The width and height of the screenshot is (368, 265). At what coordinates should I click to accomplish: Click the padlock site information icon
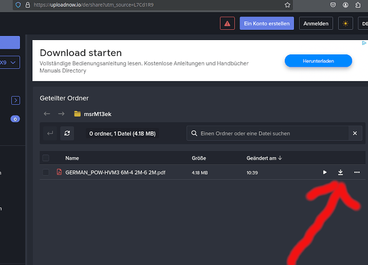tap(28, 5)
